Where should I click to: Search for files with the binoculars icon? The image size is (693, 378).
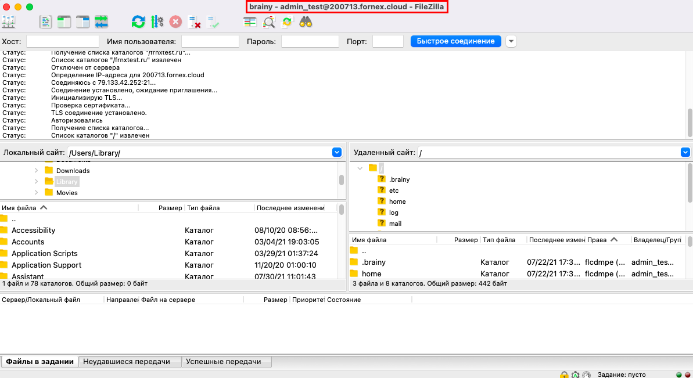(306, 21)
